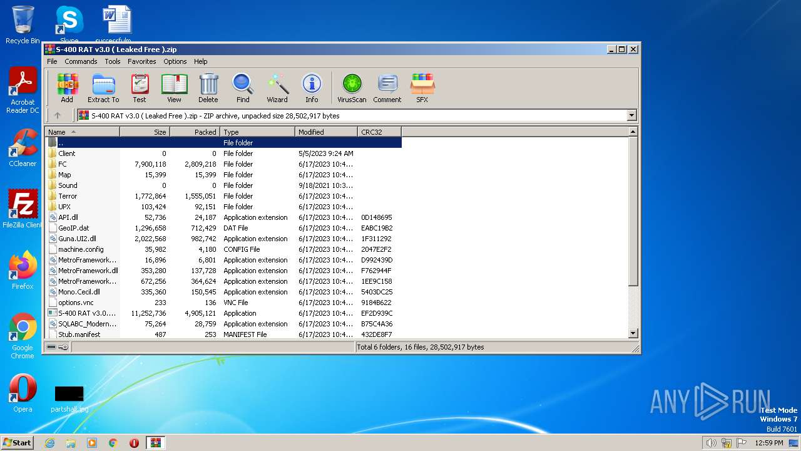
Task: Open the Favorites menu
Action: click(142, 61)
